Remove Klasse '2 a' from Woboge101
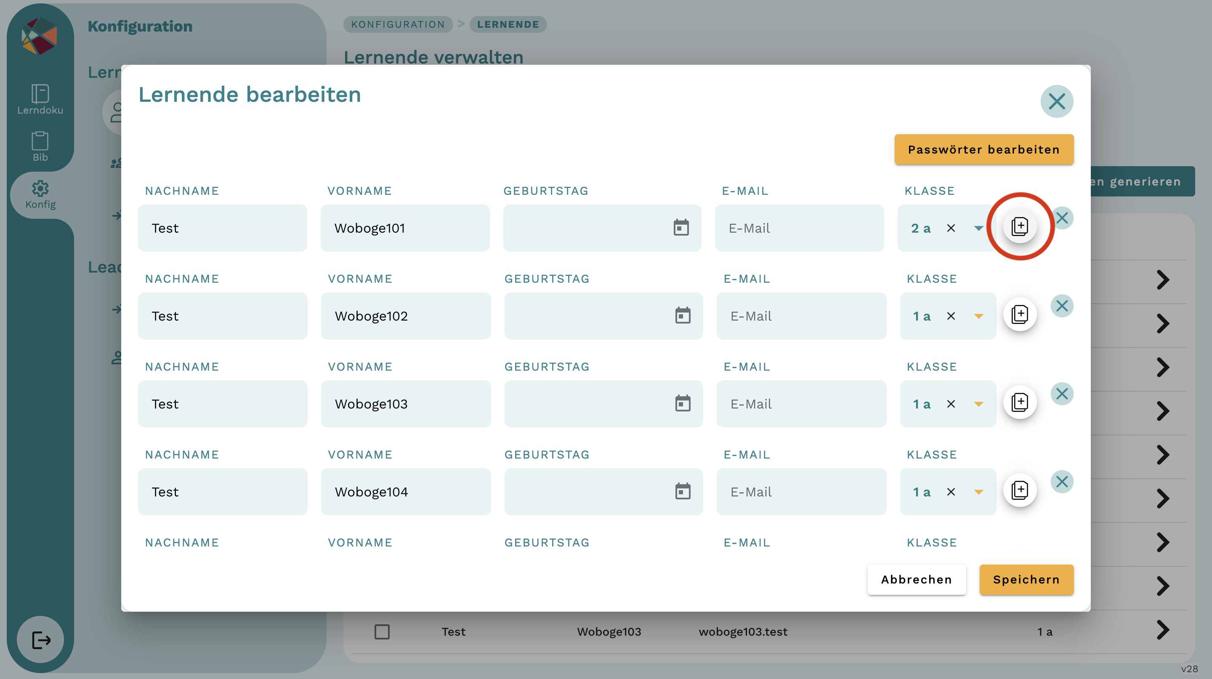This screenshot has width=1212, height=679. point(951,228)
